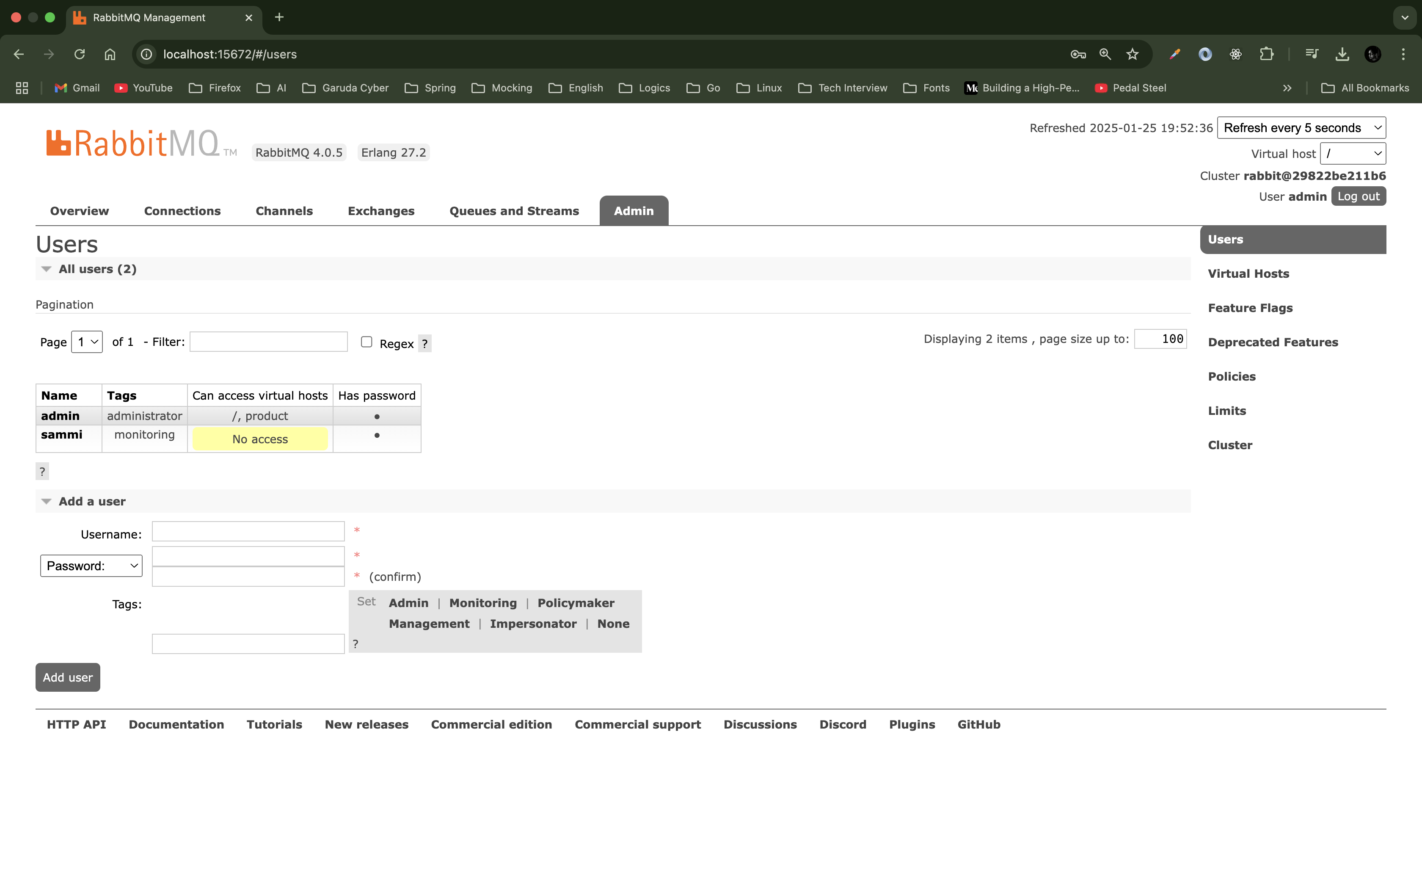Select the Admin tab
Screen dimensions: 1422x889
pos(634,210)
